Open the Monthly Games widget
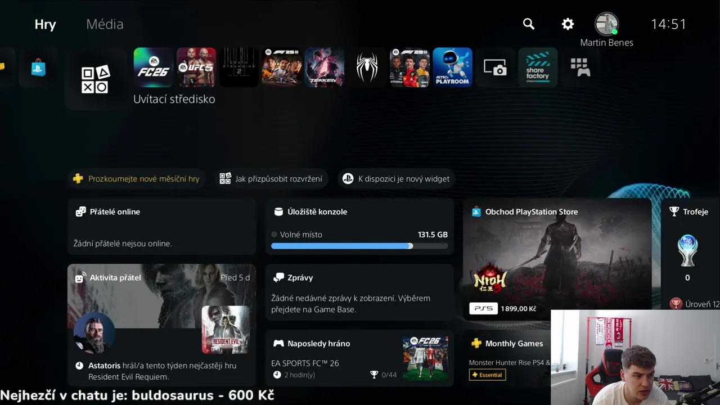The width and height of the screenshot is (720, 405). click(507, 358)
